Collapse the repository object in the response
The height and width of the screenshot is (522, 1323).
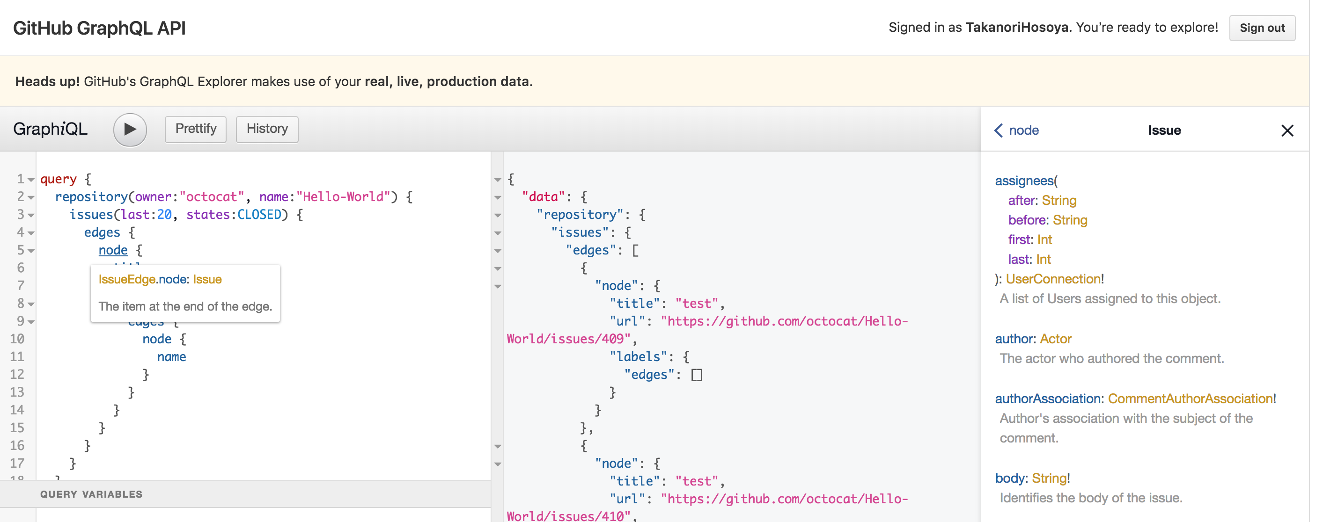(497, 215)
